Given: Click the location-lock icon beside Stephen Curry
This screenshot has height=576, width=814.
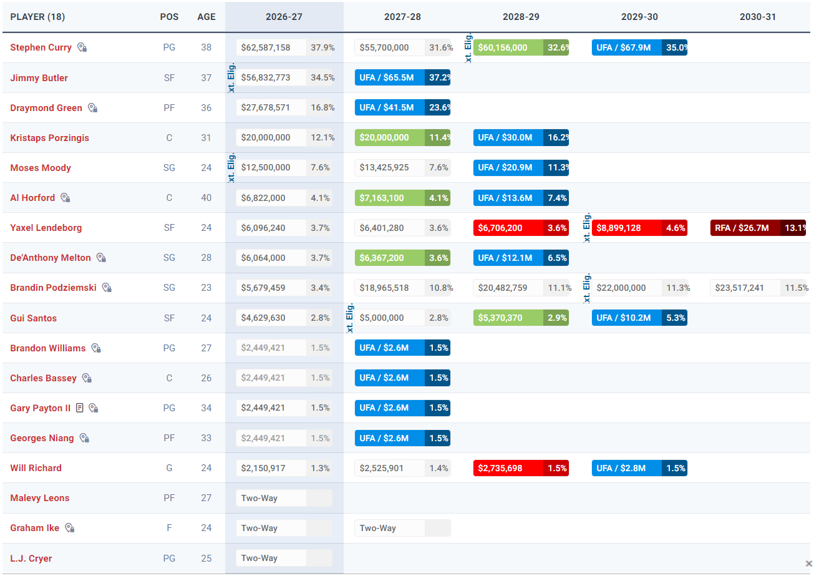Looking at the screenshot, I should point(82,47).
